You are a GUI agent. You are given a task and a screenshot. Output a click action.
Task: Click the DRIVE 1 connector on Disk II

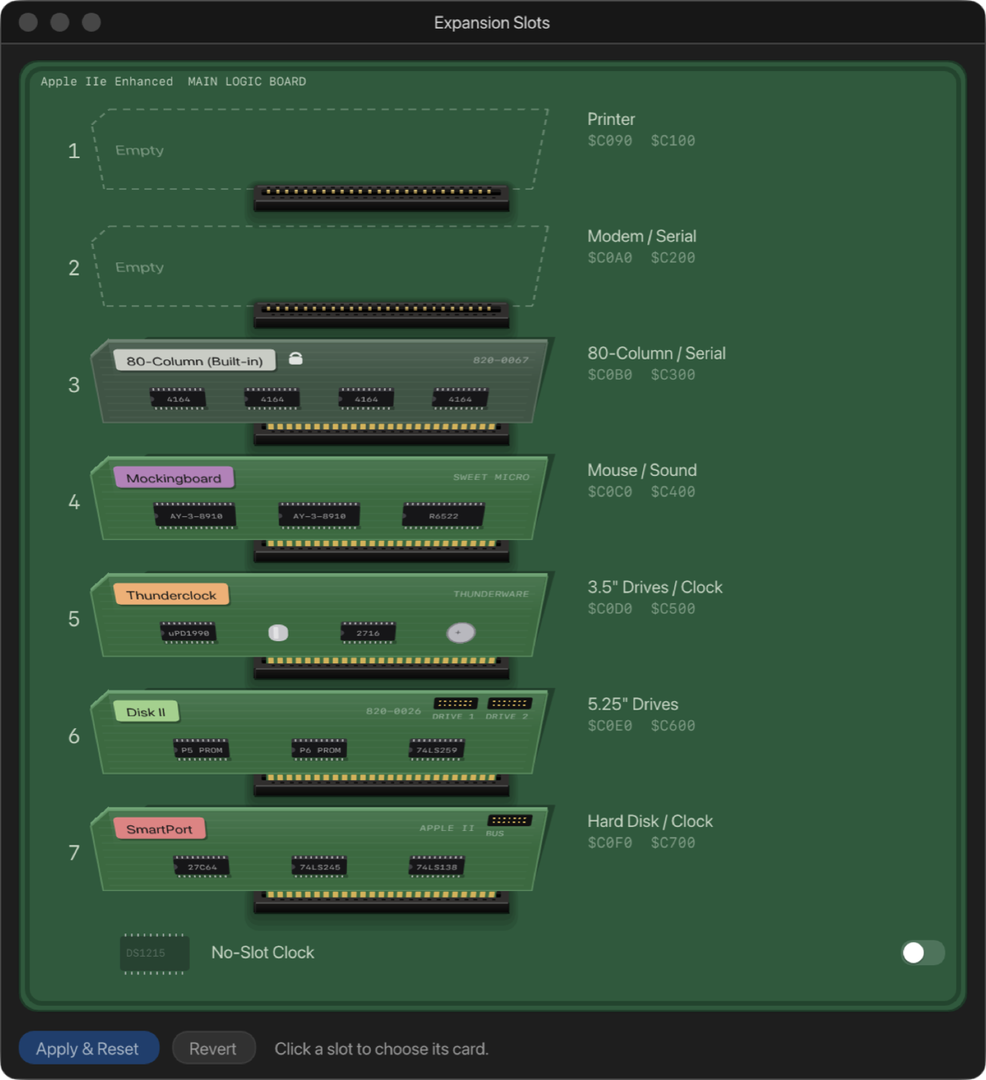[455, 704]
